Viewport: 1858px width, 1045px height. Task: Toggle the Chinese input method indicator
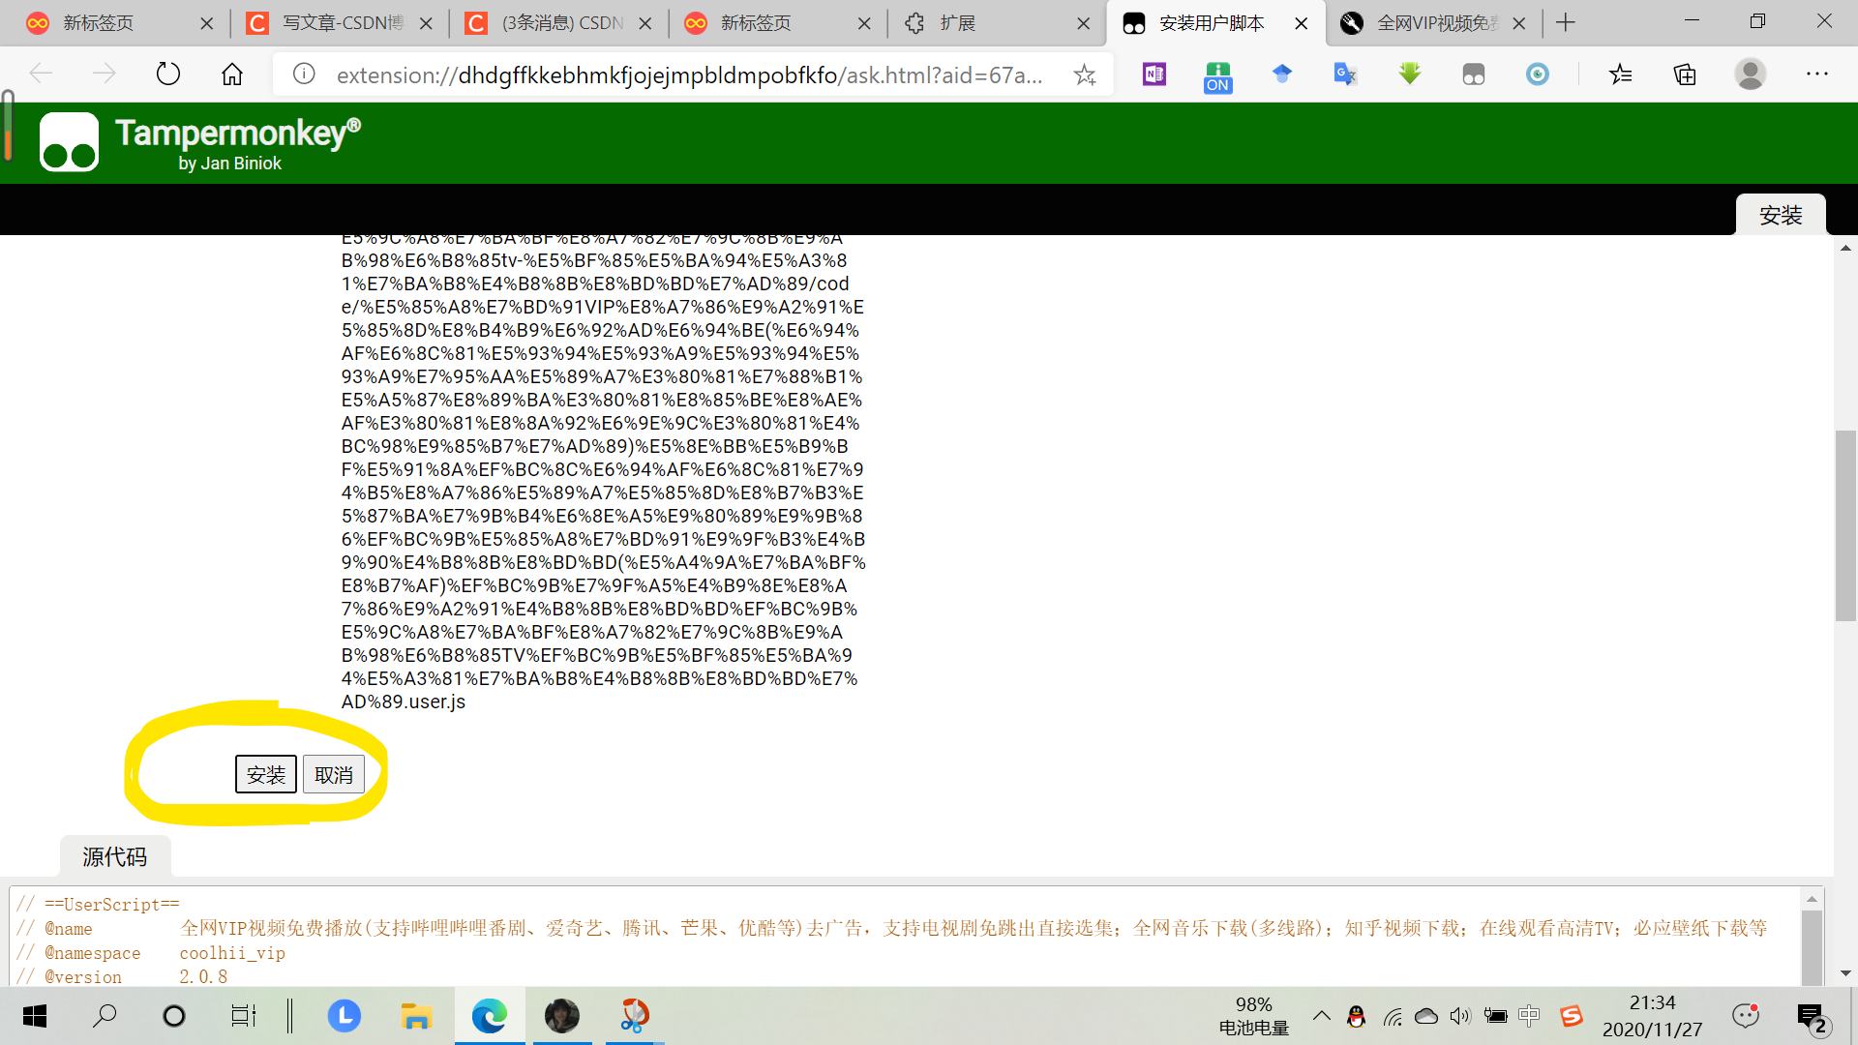coord(1529,1016)
